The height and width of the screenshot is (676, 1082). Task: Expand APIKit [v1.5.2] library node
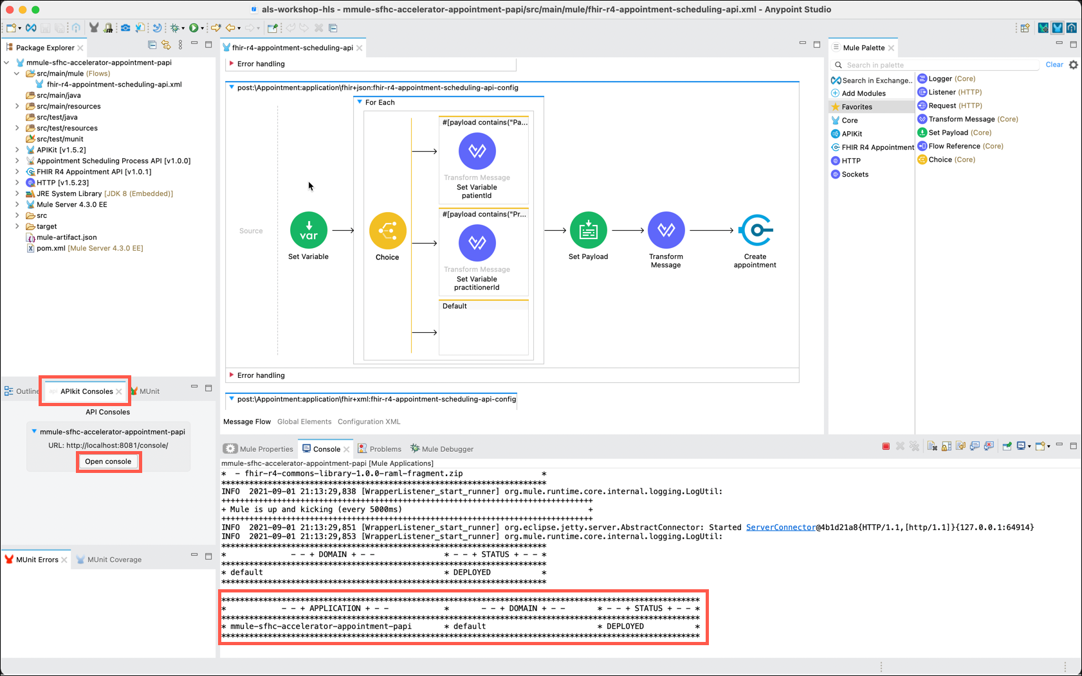click(x=17, y=150)
